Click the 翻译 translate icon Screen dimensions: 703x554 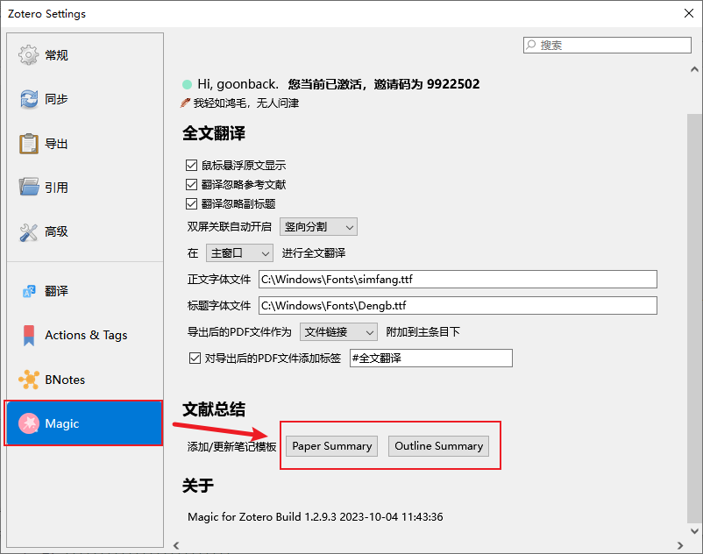point(29,291)
